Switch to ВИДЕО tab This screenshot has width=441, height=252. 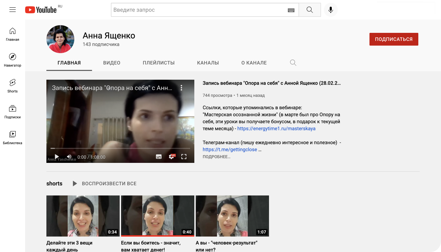tap(112, 63)
